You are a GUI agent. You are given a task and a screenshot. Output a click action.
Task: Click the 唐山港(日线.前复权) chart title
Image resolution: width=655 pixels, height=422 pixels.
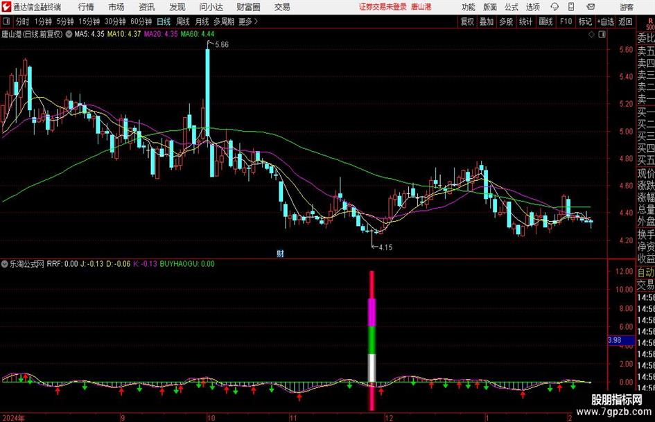32,34
